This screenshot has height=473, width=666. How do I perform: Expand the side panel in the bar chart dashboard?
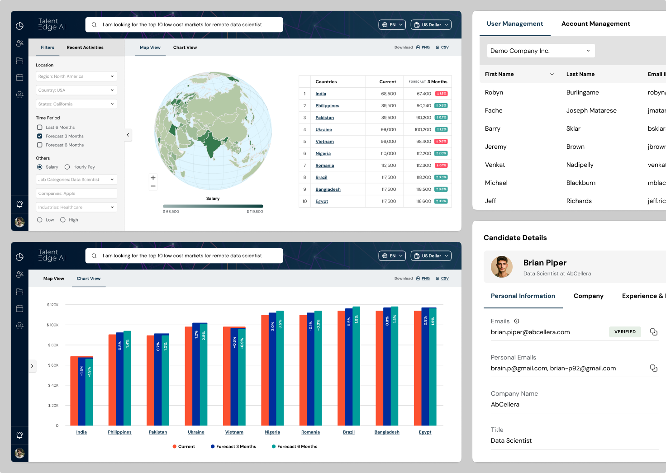click(32, 366)
